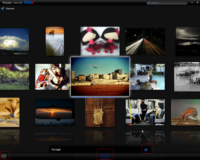This screenshot has height=160, width=200.
Task: Select the selected seagull over seafront photo
Action: [100, 76]
